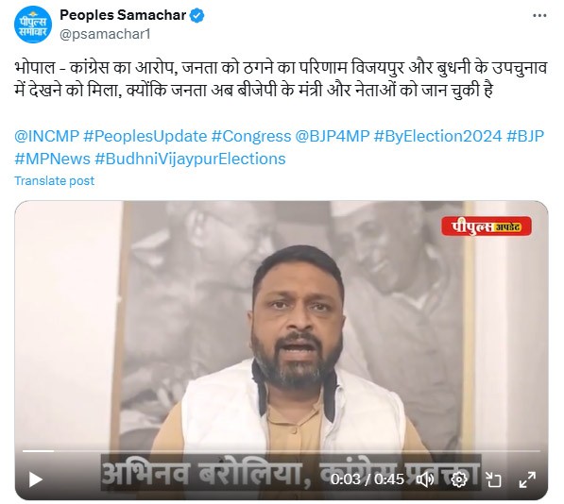Click Translate post
Viewport: 564px width, 504px height.
click(x=54, y=180)
